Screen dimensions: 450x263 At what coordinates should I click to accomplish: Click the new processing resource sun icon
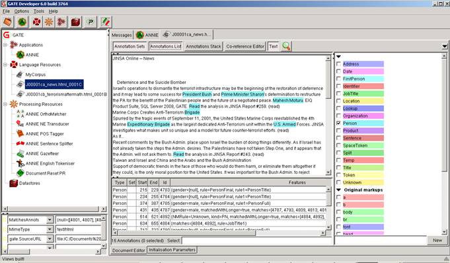(49, 22)
